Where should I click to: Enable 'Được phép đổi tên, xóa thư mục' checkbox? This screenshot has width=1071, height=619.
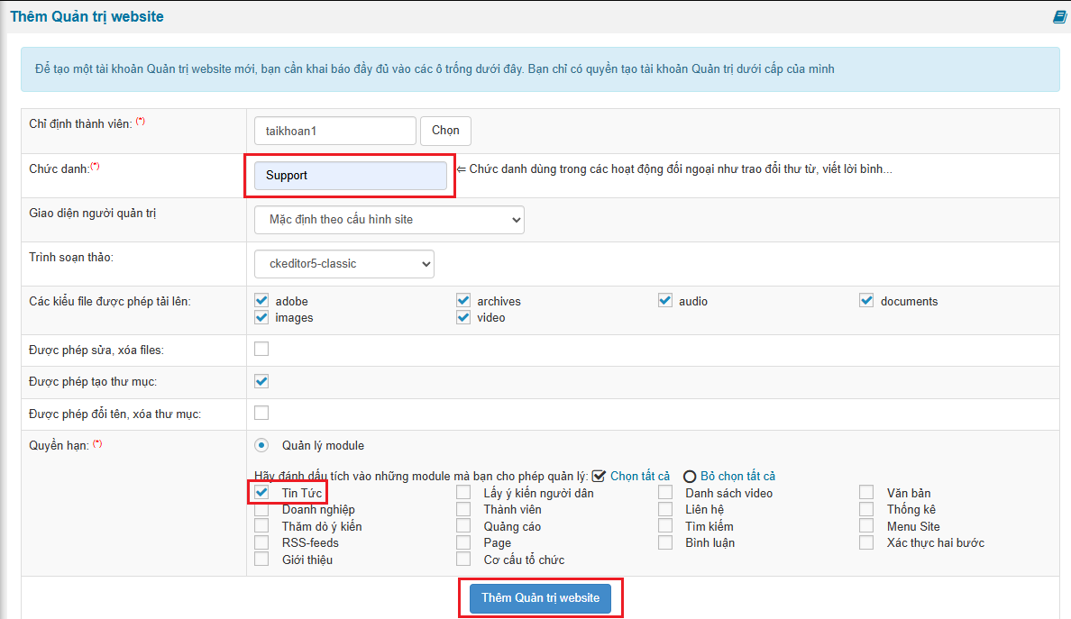tap(261, 414)
